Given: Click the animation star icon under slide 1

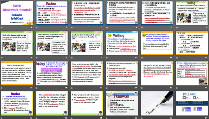Looking at the screenshot, I should coord(2,28).
